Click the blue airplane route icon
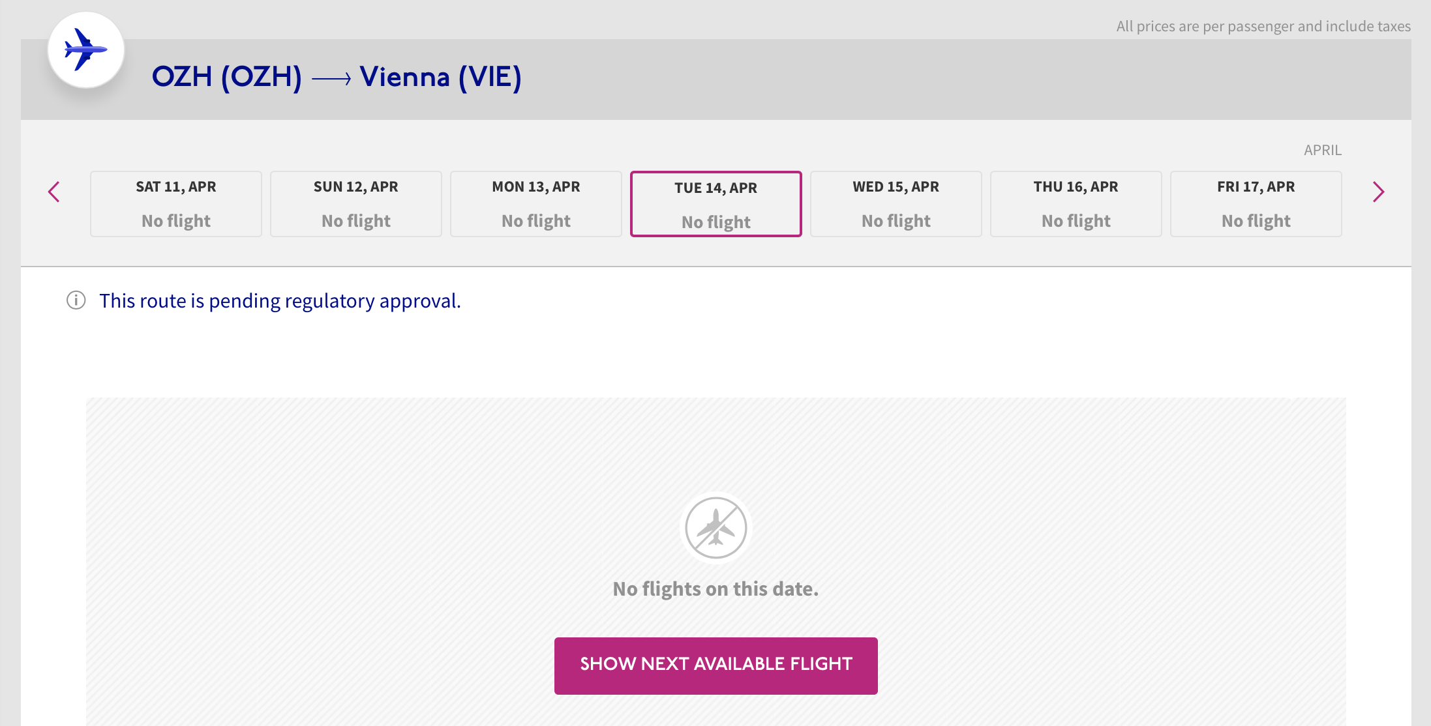Image resolution: width=1431 pixels, height=726 pixels. click(x=85, y=50)
